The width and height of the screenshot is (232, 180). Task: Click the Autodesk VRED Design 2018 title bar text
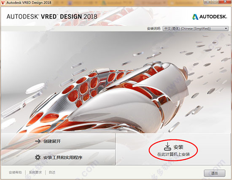[29, 3]
